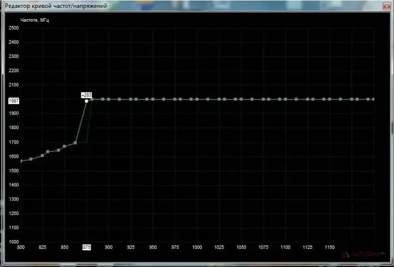The height and width of the screenshot is (267, 394).
Task: Click the curve point at 1100 mV
Action: pos(286,99)
